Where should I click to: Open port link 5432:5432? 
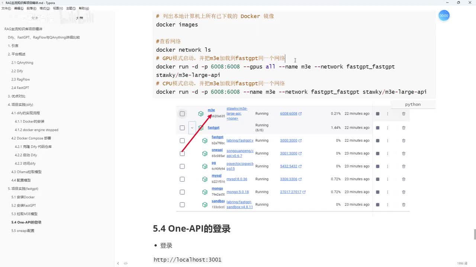coord(289,167)
